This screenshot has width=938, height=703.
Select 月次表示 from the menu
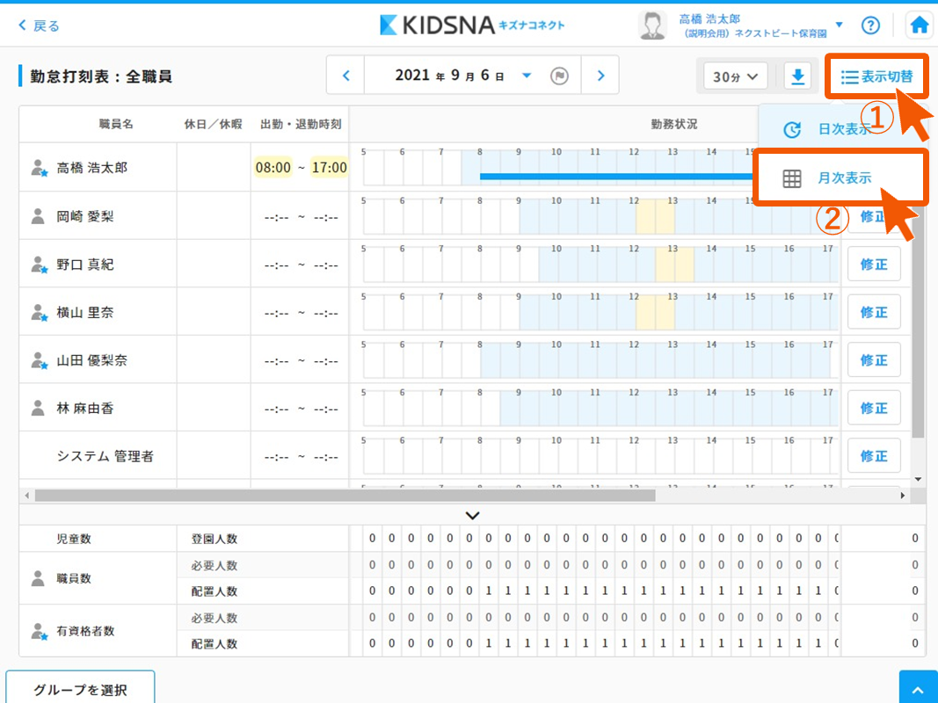click(842, 178)
